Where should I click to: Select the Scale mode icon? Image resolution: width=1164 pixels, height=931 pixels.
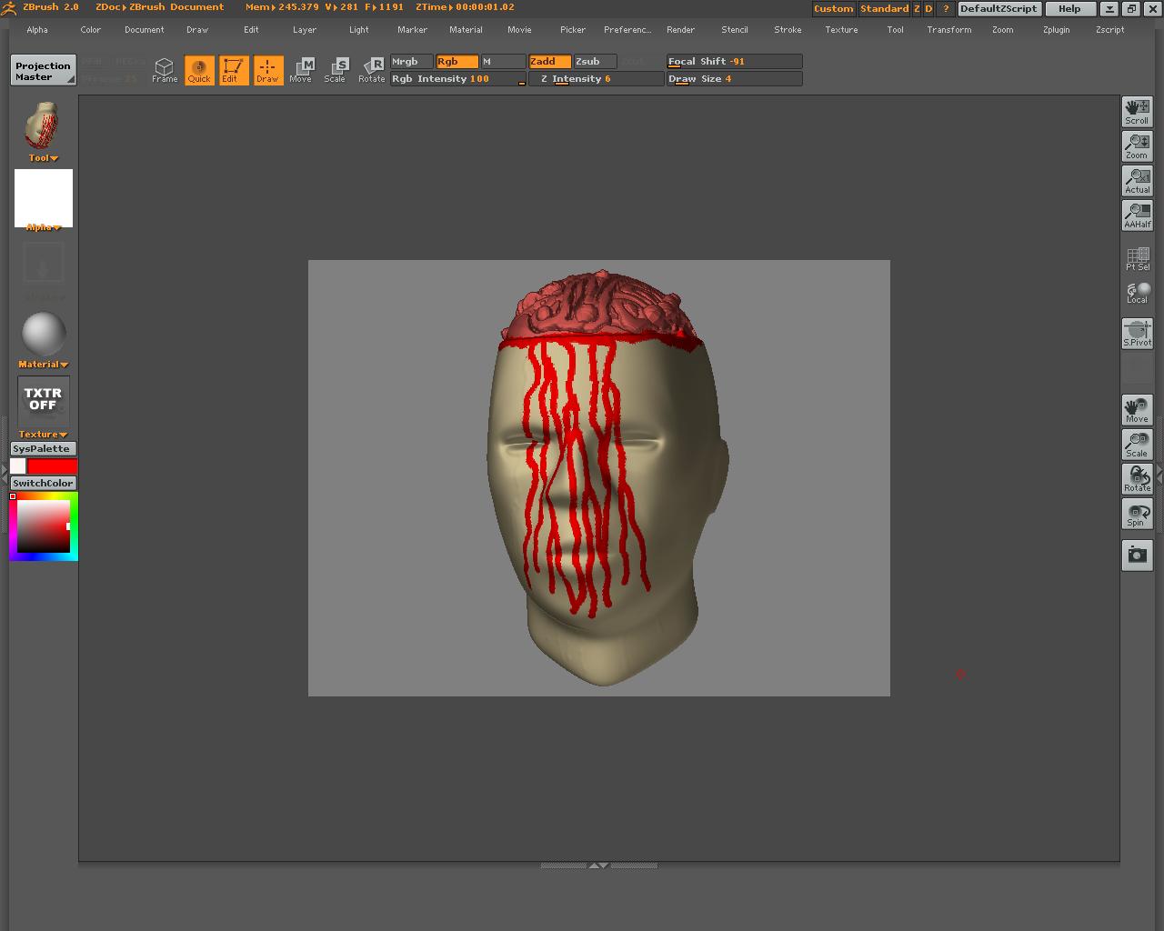[x=336, y=70]
